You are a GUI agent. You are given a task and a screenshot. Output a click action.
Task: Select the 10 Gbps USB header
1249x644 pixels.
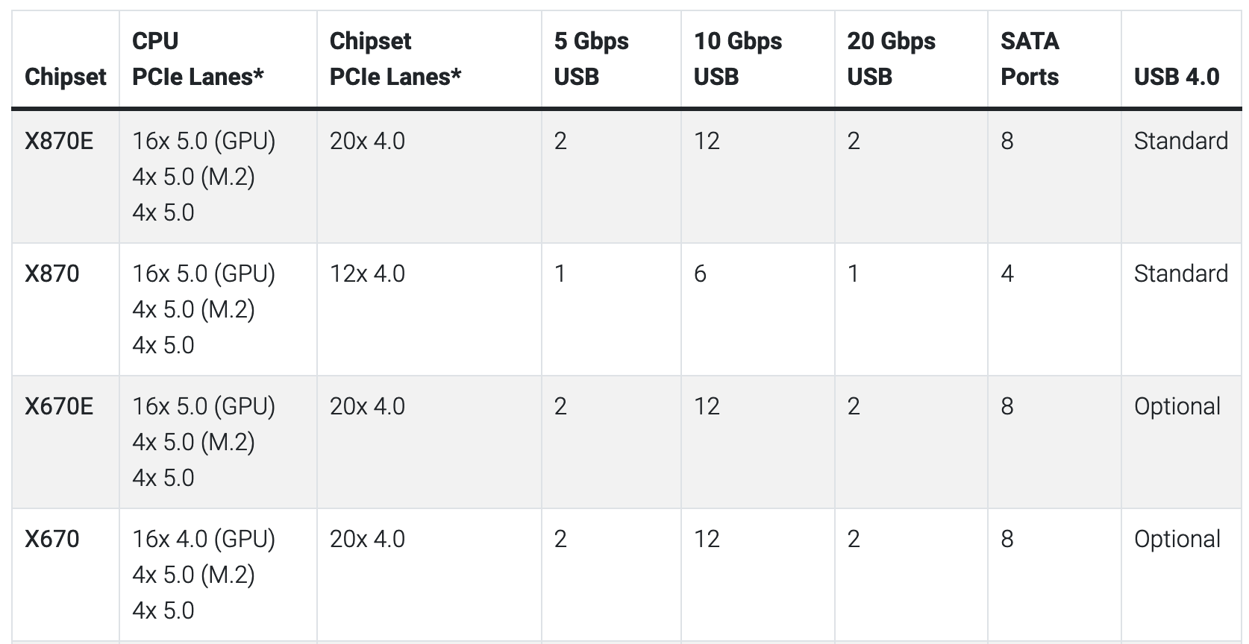click(x=737, y=59)
